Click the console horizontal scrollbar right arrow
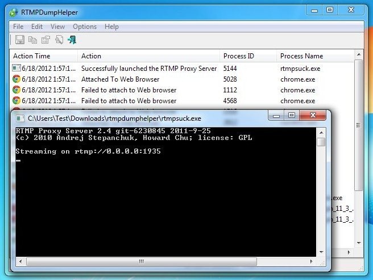 click(312, 261)
